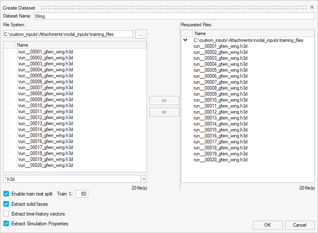Toggle Extract Simulation Properties checkbox
Screen dimensions: 318x233
(6, 224)
